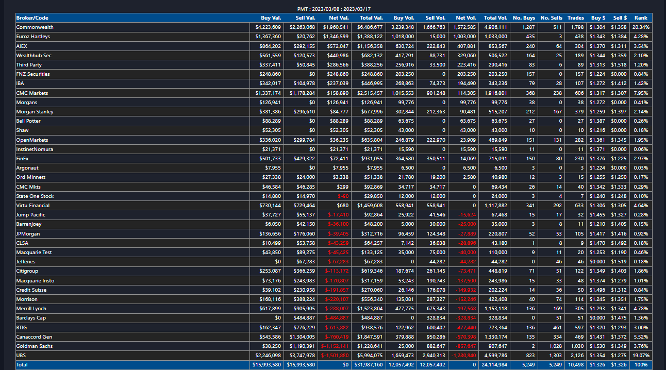
Task: Select the Jefferies broker name
Action: (x=26, y=262)
